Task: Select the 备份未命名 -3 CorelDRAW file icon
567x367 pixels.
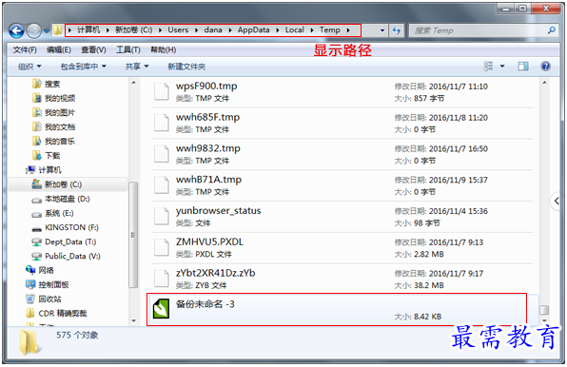Action: pos(161,309)
